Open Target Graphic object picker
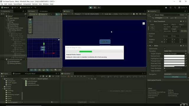This screenshot has width=189, height=106. pyautogui.click(x=186, y=54)
